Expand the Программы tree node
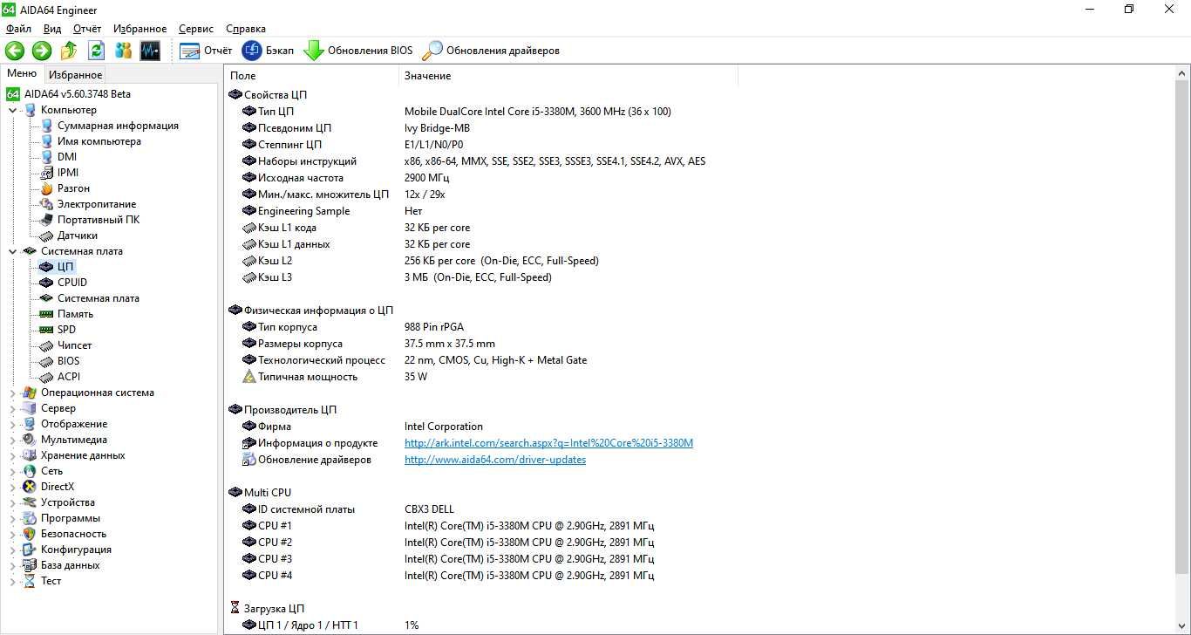 coord(12,518)
